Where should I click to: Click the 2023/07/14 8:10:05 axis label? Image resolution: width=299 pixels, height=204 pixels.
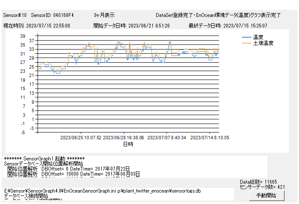[209, 138]
